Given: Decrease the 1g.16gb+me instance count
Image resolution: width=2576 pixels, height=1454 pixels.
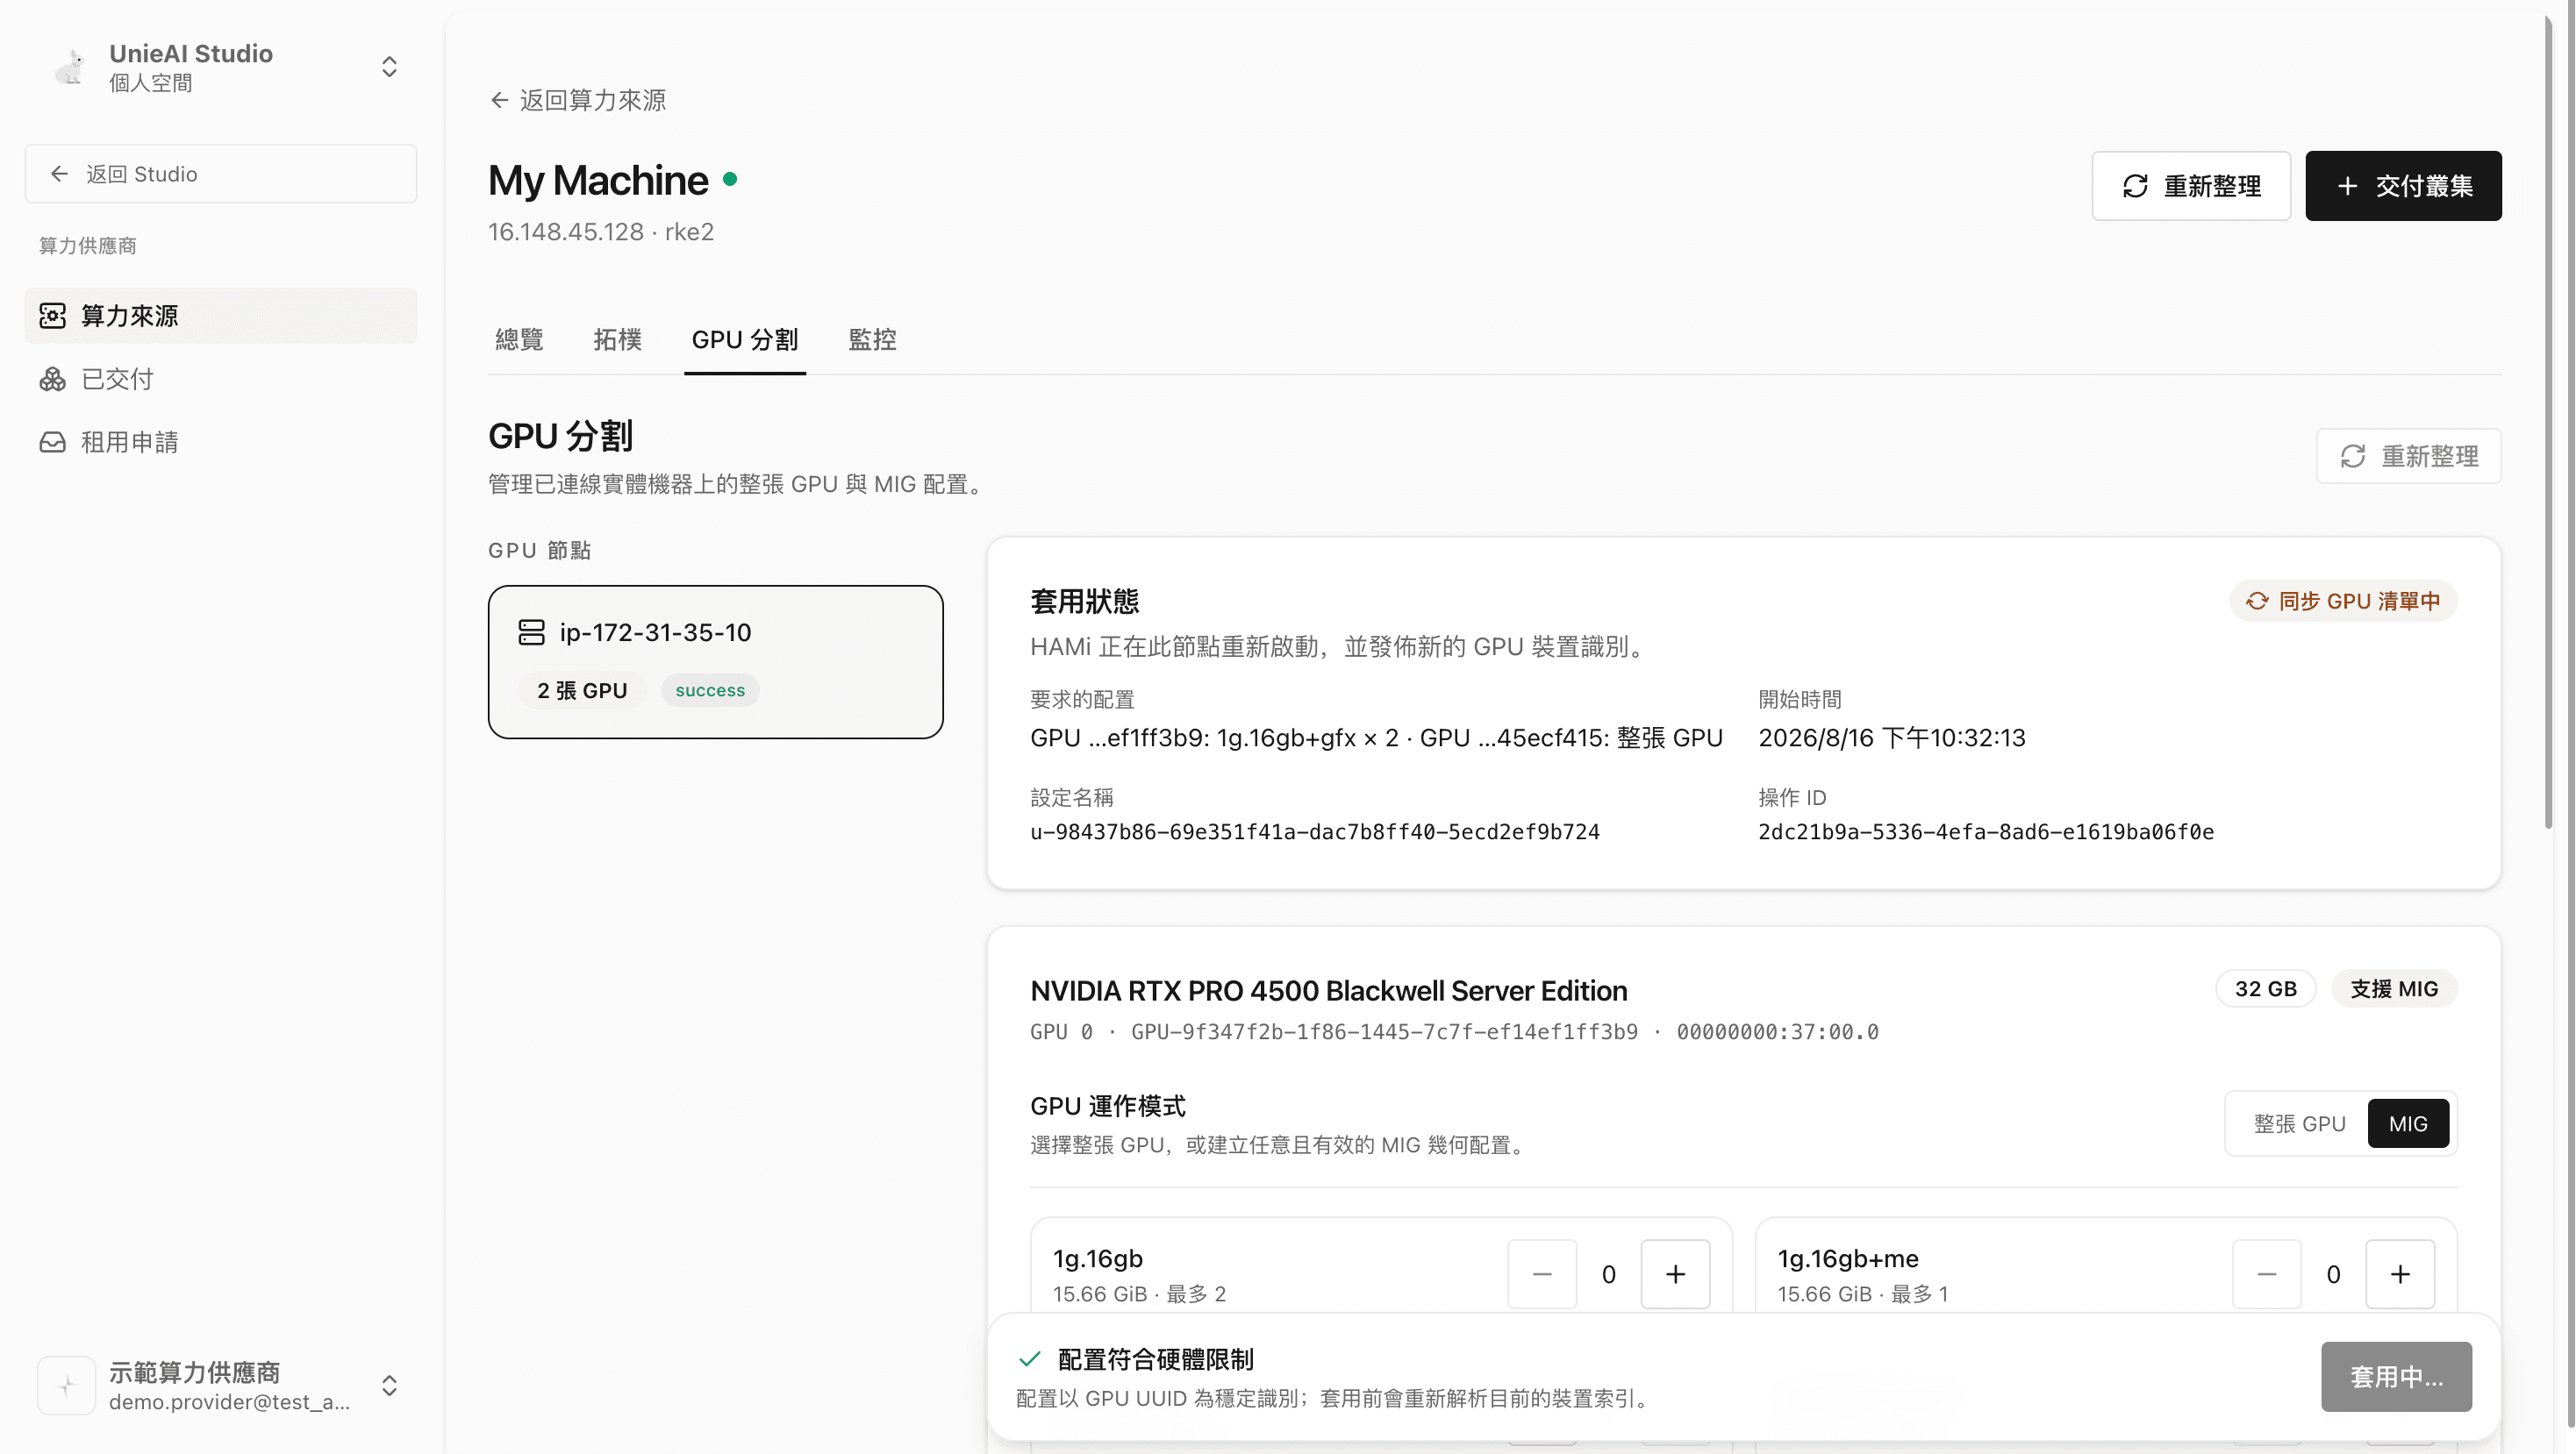Looking at the screenshot, I should pyautogui.click(x=2266, y=1274).
